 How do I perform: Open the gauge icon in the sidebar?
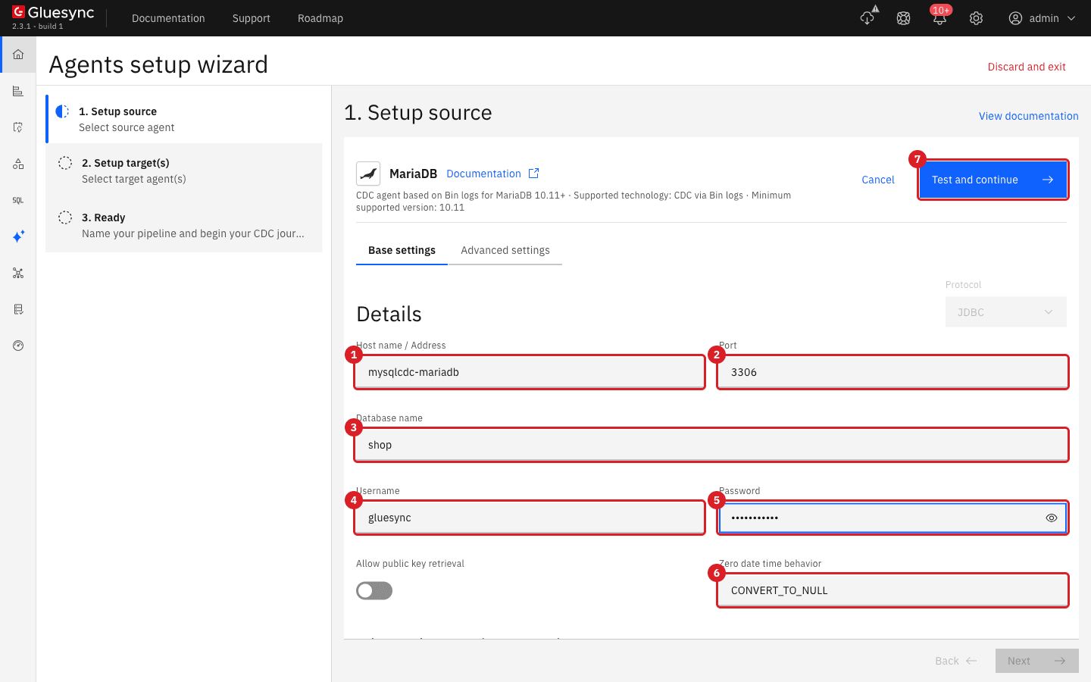click(18, 346)
